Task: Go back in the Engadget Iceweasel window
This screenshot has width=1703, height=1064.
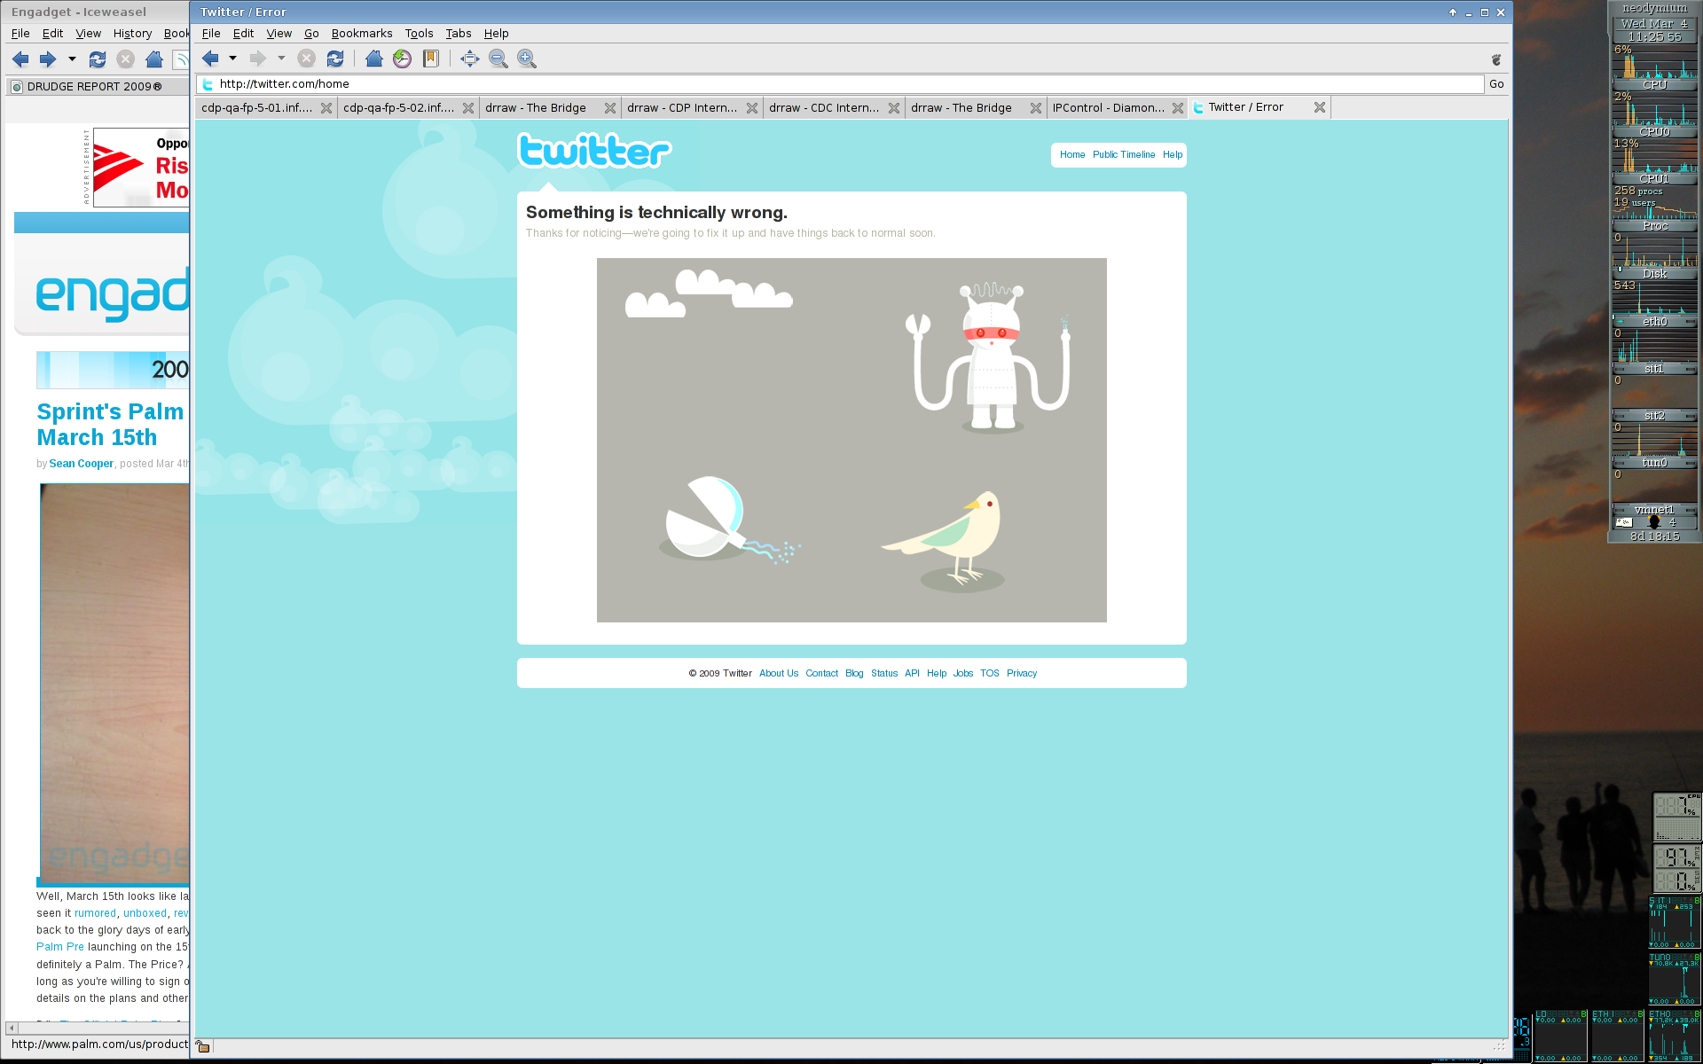Action: tap(20, 59)
